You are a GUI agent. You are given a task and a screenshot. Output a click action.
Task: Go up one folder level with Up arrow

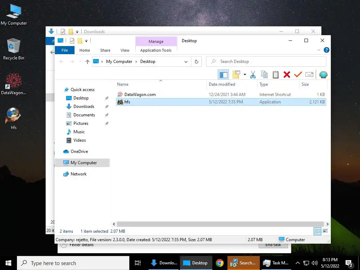[87, 62]
